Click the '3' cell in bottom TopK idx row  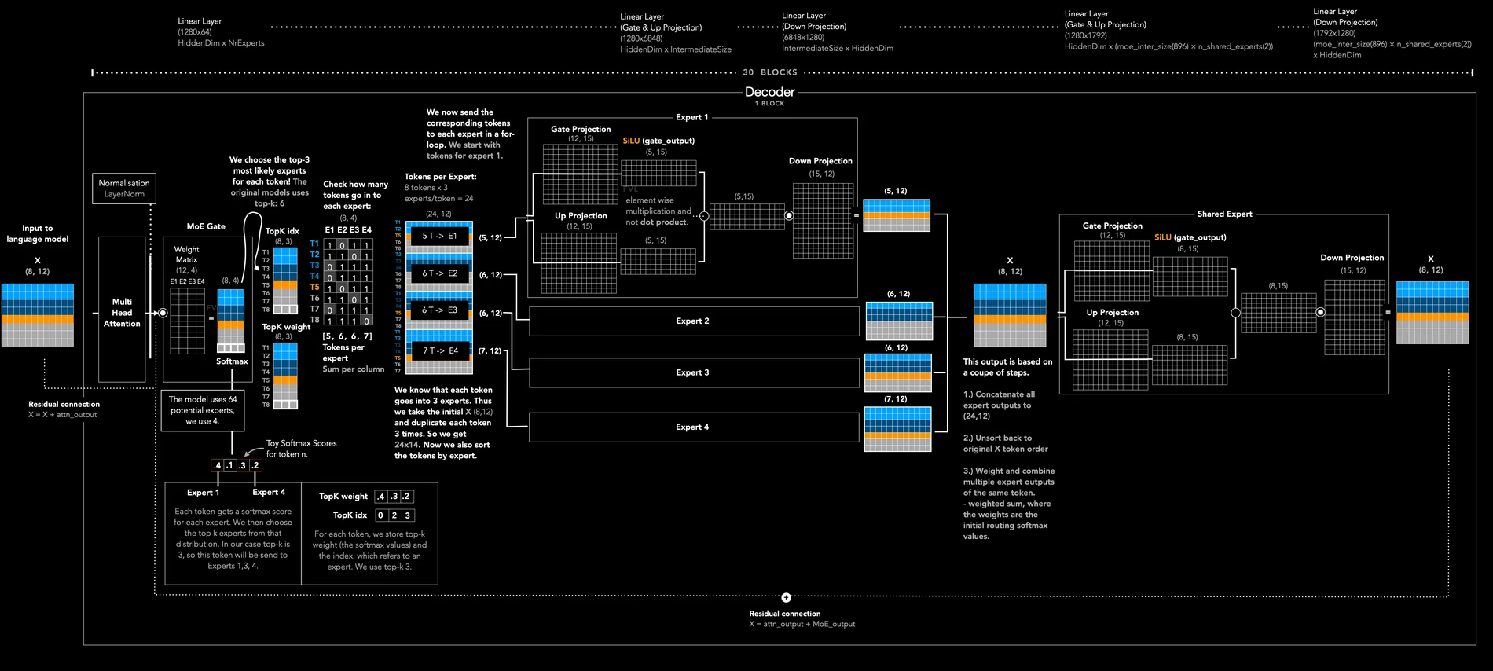click(407, 515)
